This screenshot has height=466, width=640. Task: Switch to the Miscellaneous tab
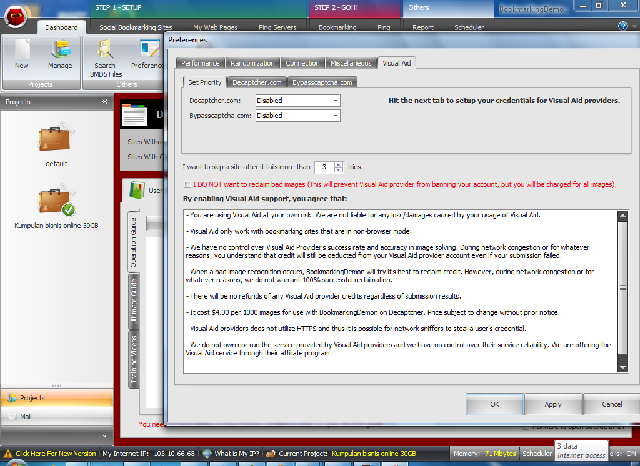[351, 63]
